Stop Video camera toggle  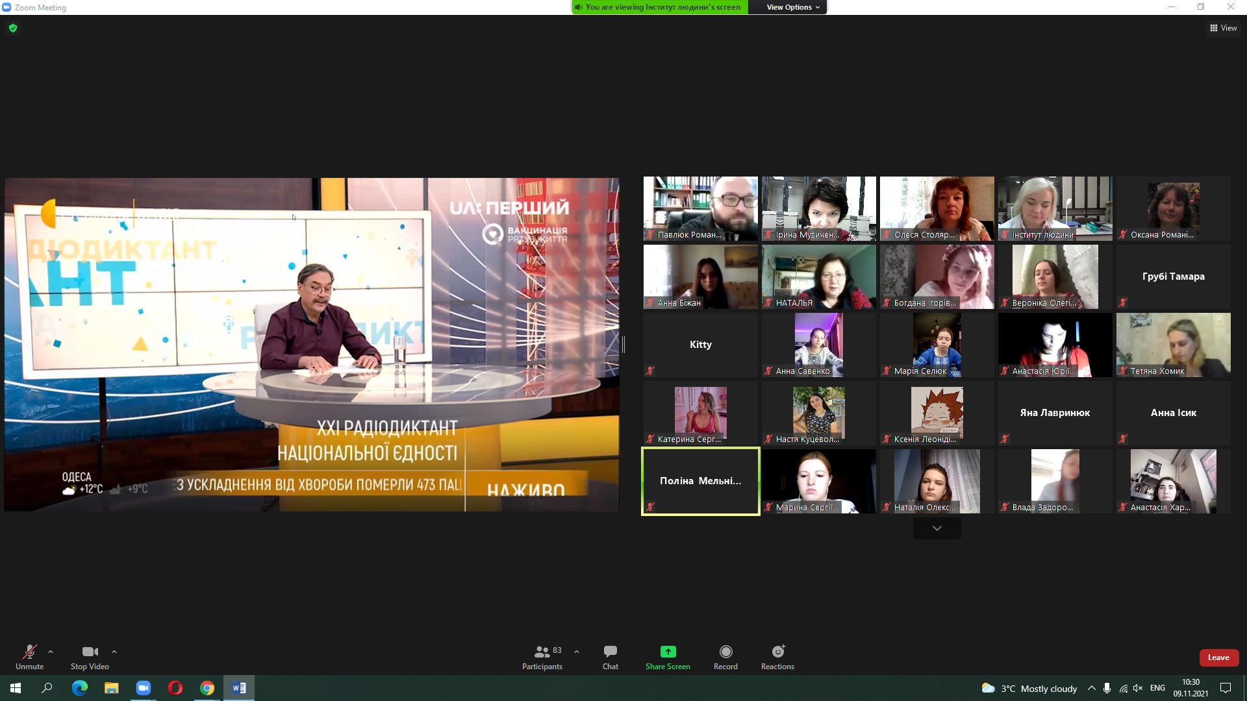point(90,657)
